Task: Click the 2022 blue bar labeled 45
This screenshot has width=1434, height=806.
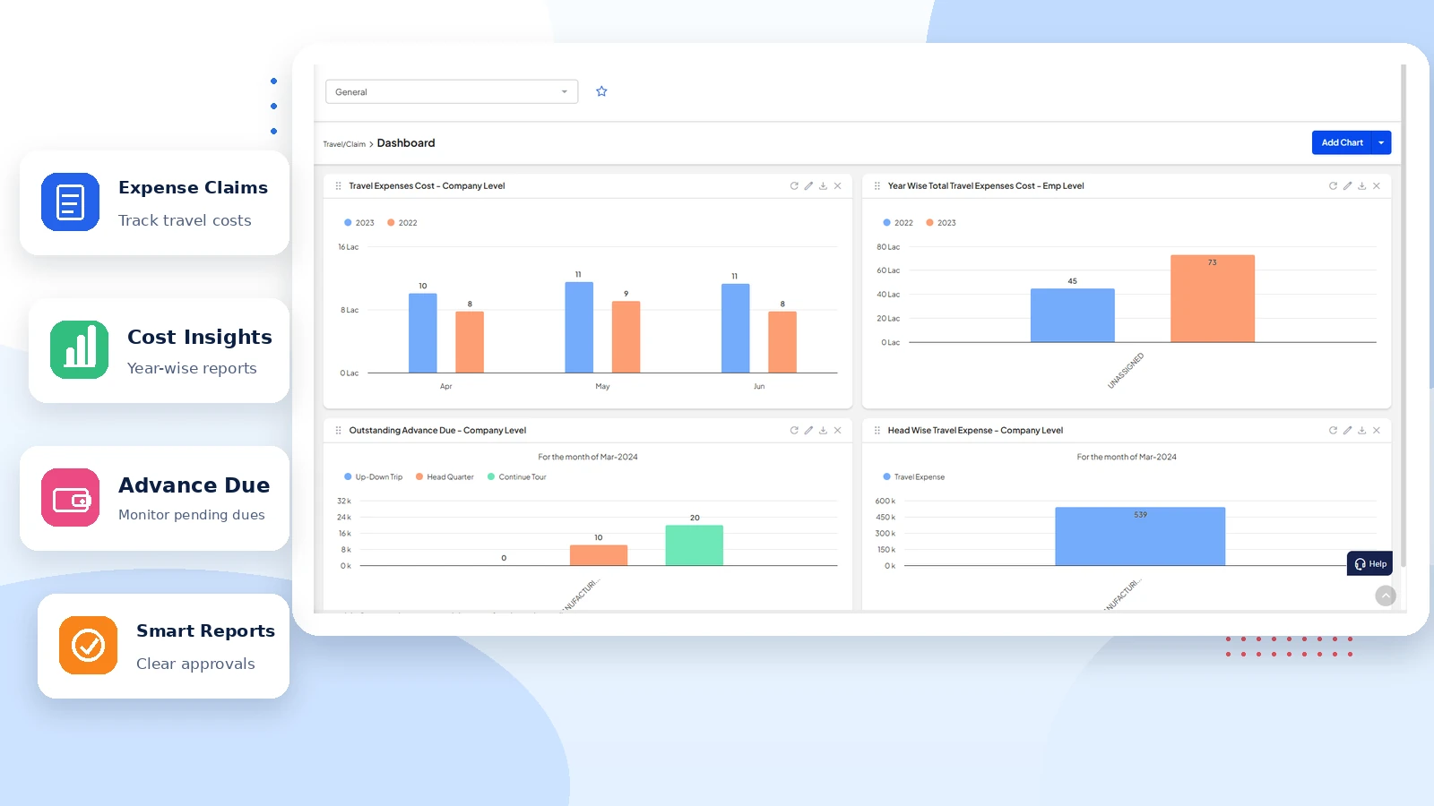Action: coord(1073,315)
